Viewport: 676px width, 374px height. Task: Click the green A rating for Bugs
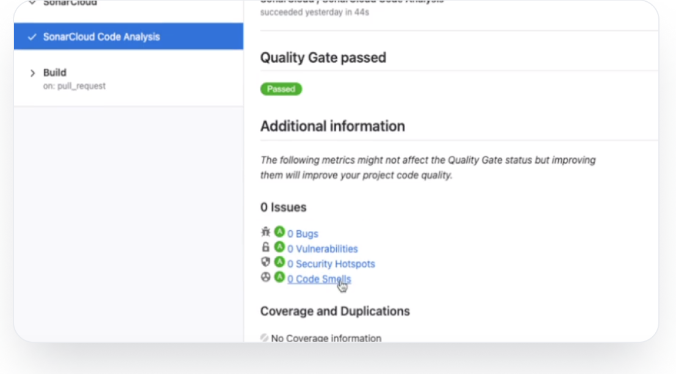pyautogui.click(x=279, y=232)
